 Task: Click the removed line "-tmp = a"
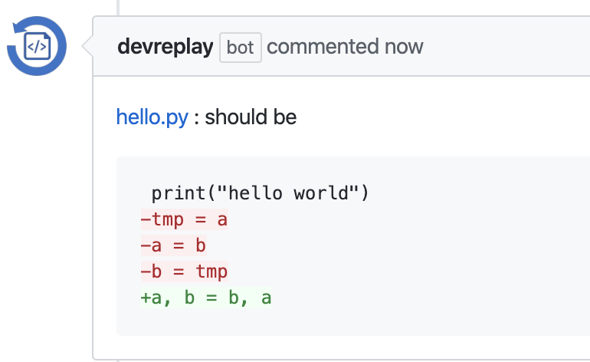point(185,220)
